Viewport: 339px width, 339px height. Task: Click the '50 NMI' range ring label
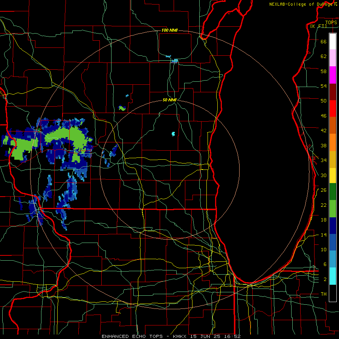169,100
